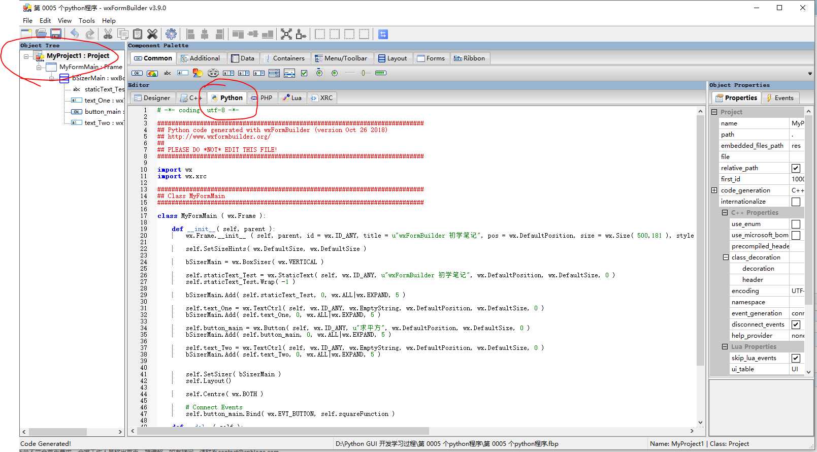
Task: Redo the action using the toolbar arrow
Action: [x=89, y=34]
